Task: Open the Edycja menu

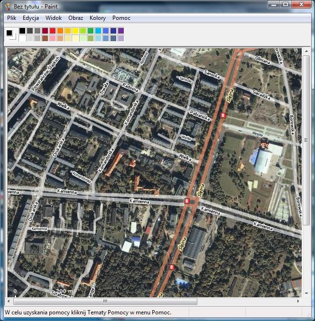Action: [x=31, y=18]
